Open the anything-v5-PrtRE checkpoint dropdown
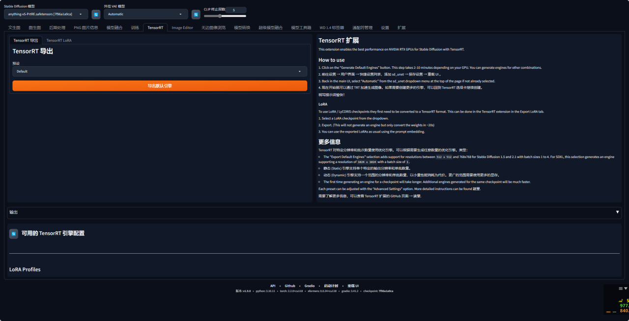Viewport: 629px width, 321px height. click(x=46, y=14)
